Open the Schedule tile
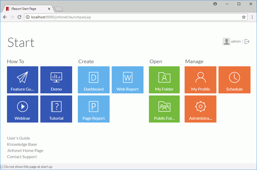 tap(235, 80)
